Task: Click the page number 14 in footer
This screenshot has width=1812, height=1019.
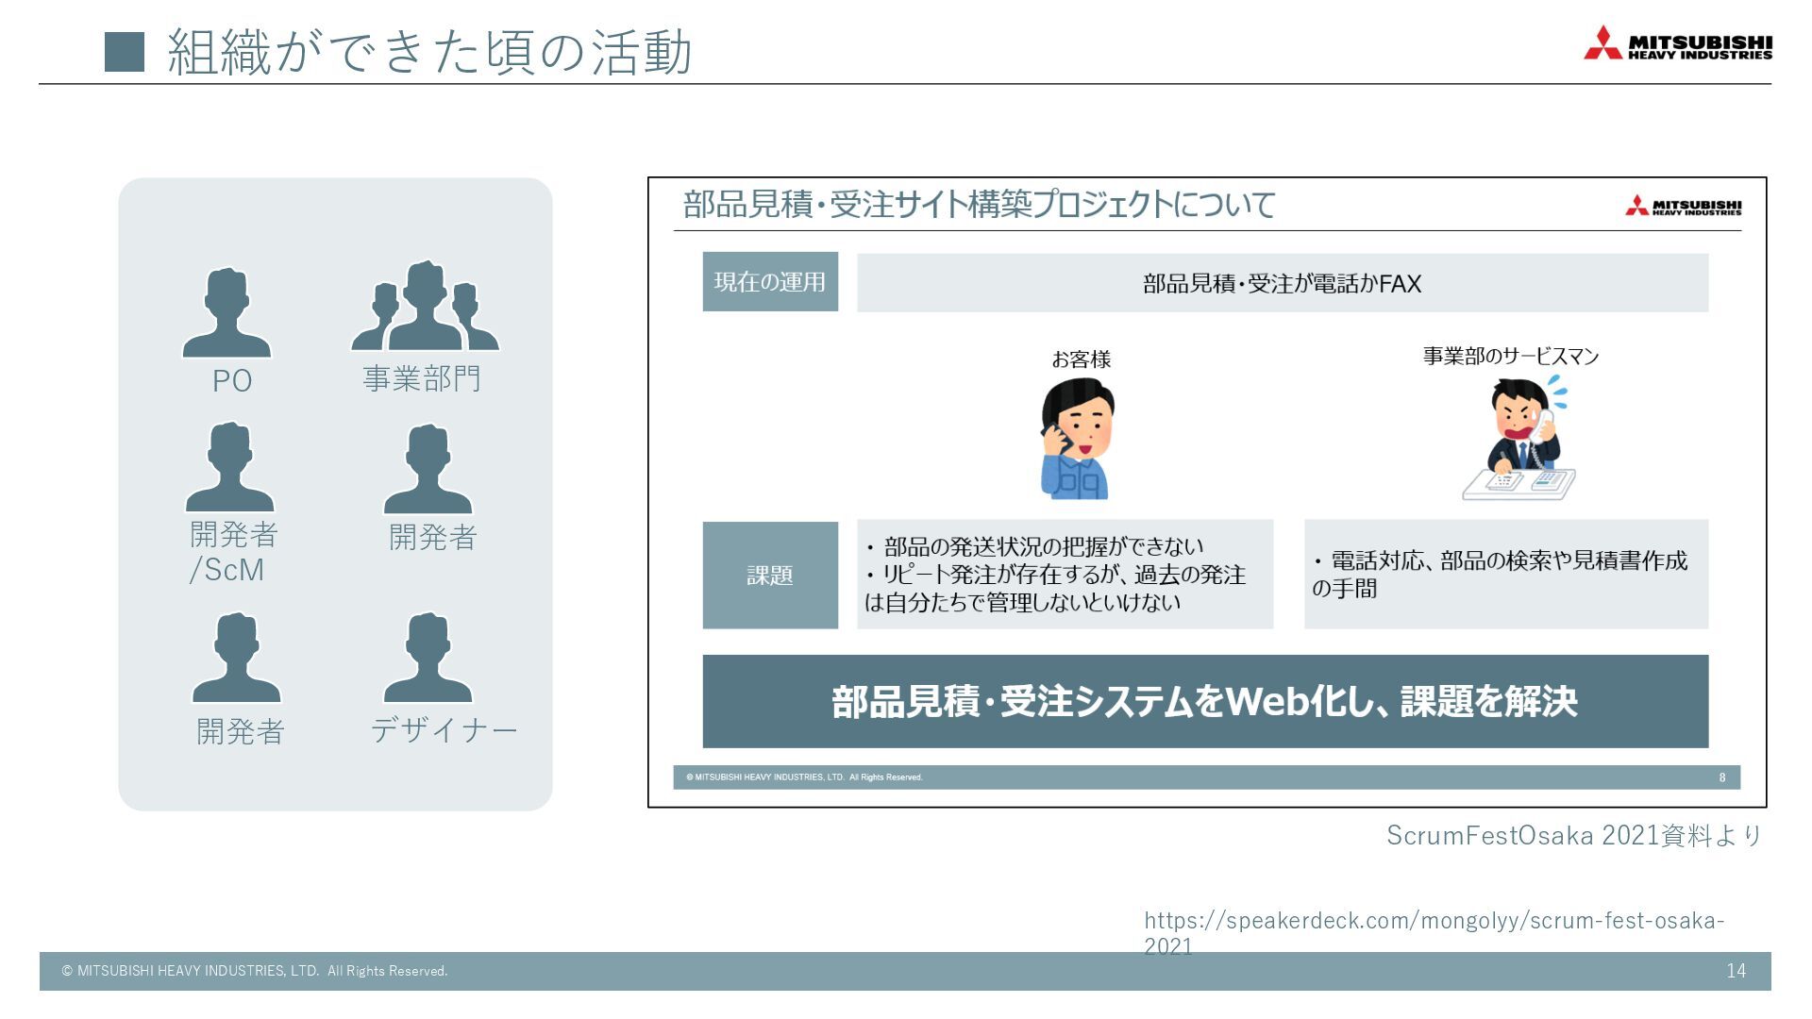Action: click(1736, 971)
